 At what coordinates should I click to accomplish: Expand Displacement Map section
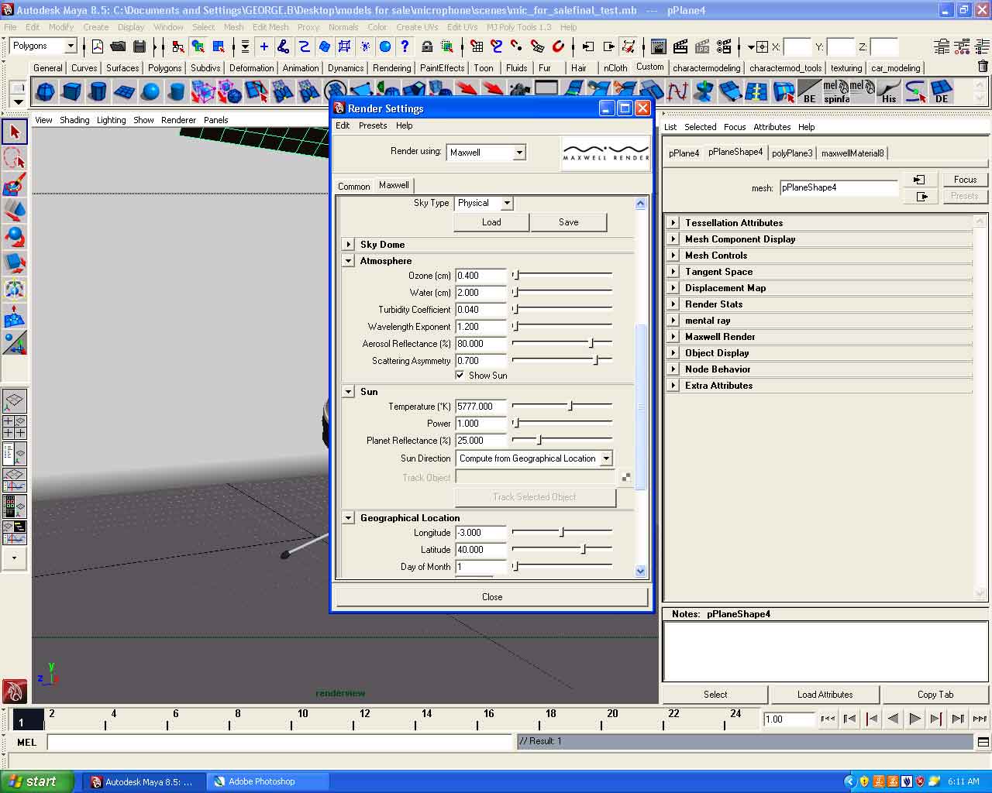pos(673,288)
